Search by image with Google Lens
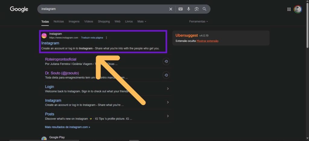 [196, 9]
